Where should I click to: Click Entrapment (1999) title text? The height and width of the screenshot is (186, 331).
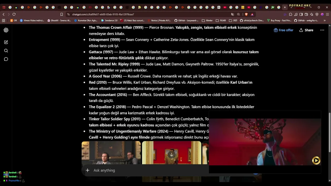(104, 40)
